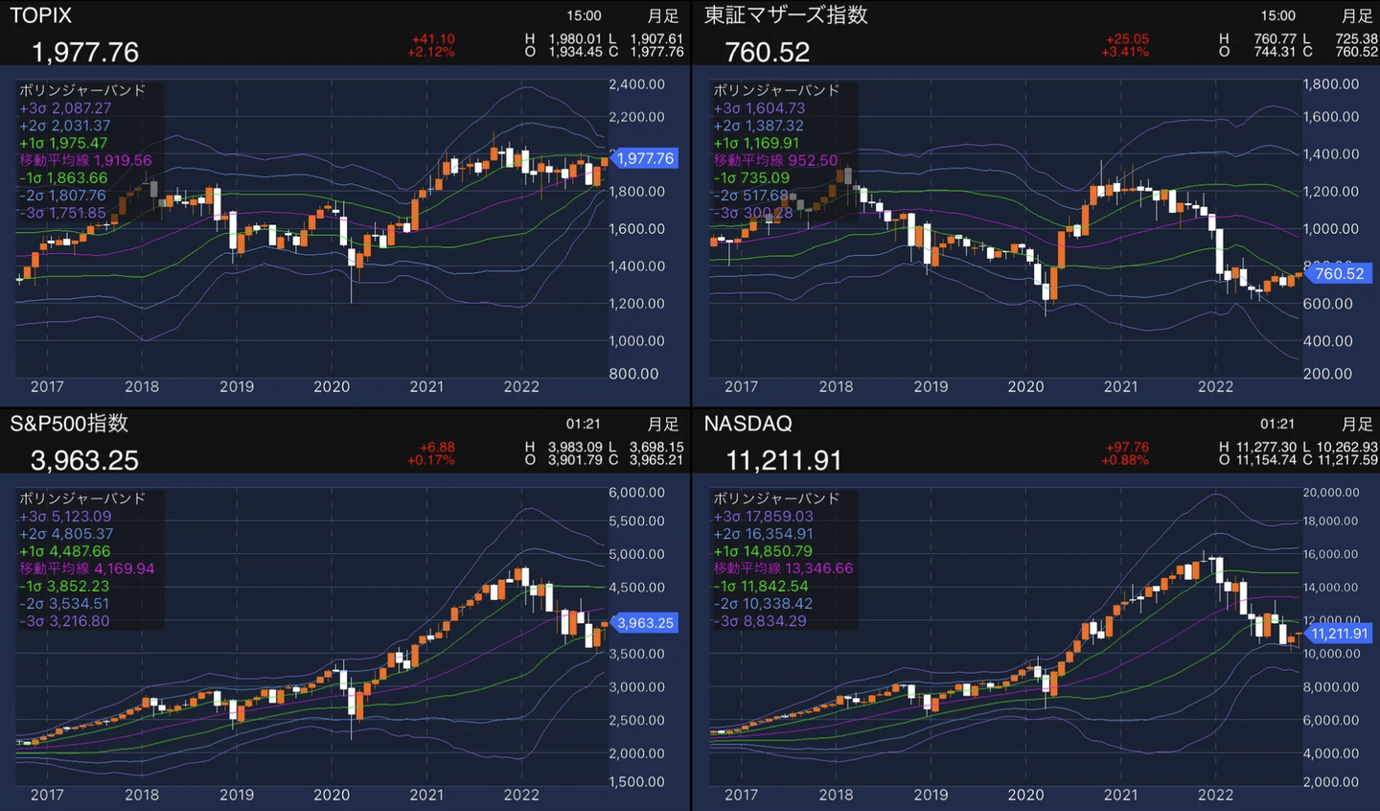This screenshot has width=1380, height=811.
Task: Click the NASDAQ +2σ 16,354.91 legend row
Action: (x=763, y=534)
